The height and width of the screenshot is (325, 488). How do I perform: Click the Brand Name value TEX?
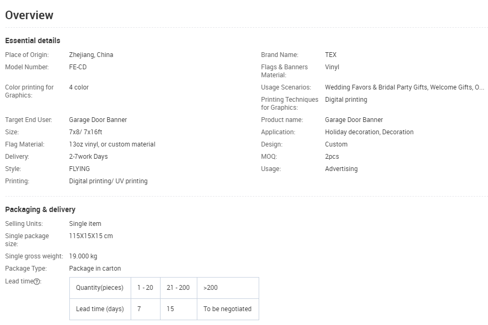pyautogui.click(x=331, y=55)
